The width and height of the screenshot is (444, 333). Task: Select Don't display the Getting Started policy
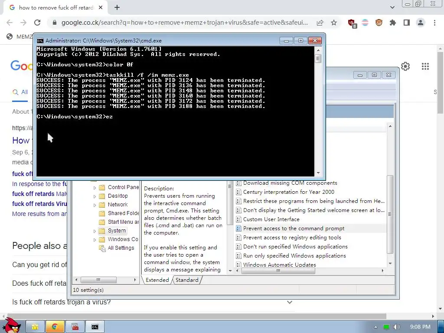click(x=314, y=210)
